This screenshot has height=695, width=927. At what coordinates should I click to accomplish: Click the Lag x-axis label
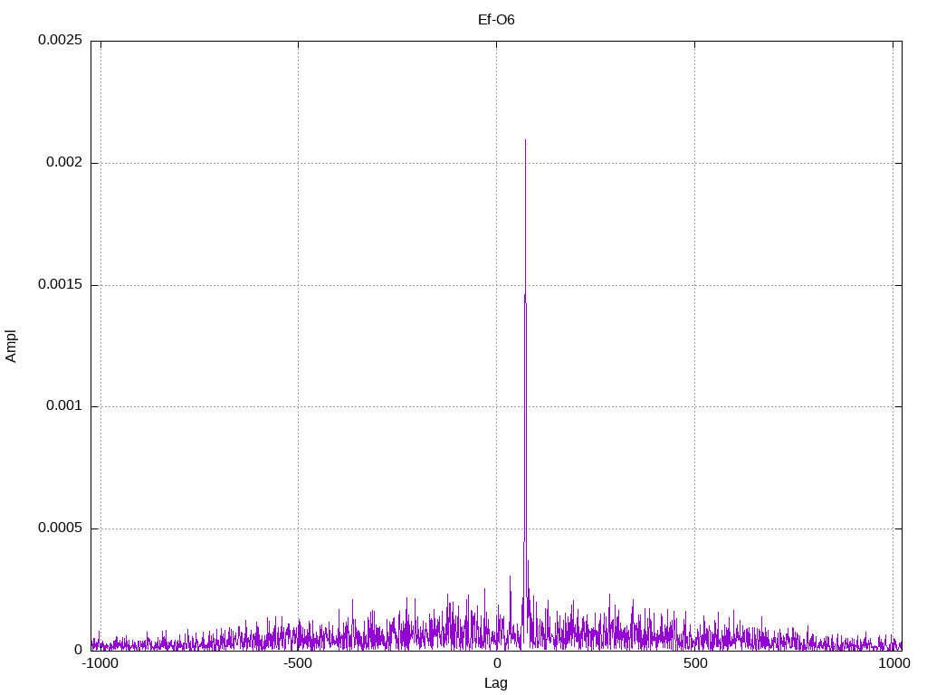click(496, 683)
